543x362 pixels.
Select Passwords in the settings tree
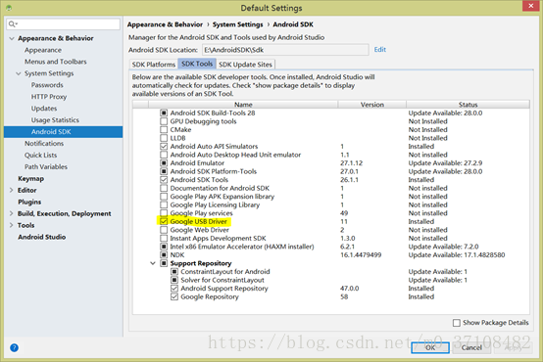coord(47,85)
